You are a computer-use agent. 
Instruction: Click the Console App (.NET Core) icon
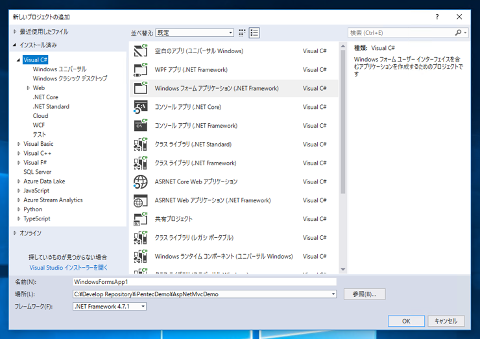click(141, 107)
